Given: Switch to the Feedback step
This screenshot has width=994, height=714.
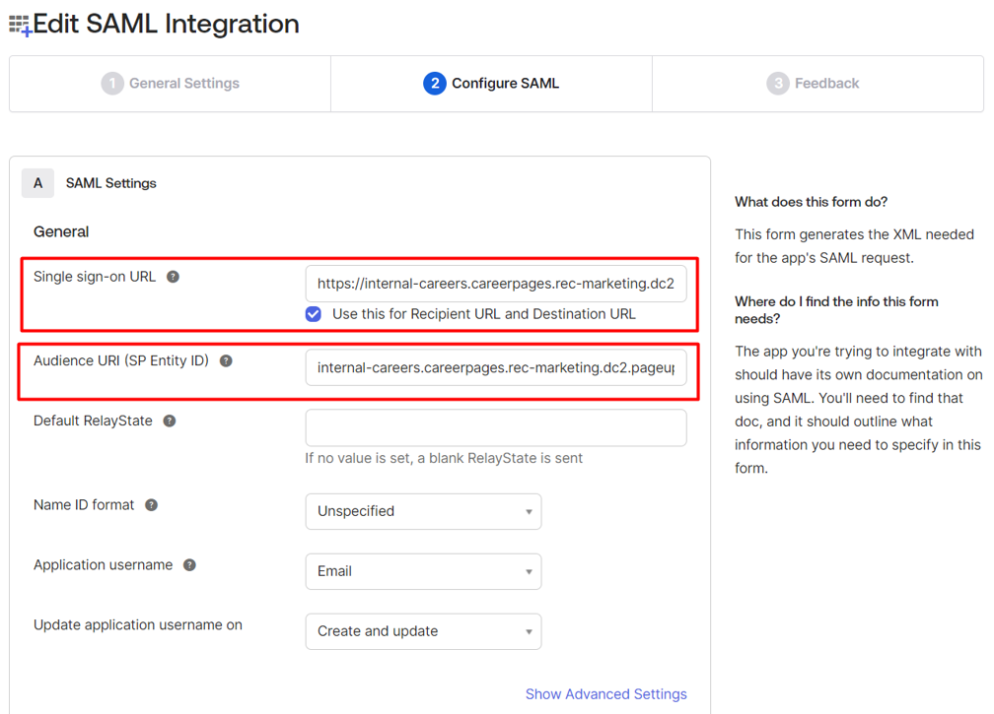Looking at the screenshot, I should [x=826, y=84].
